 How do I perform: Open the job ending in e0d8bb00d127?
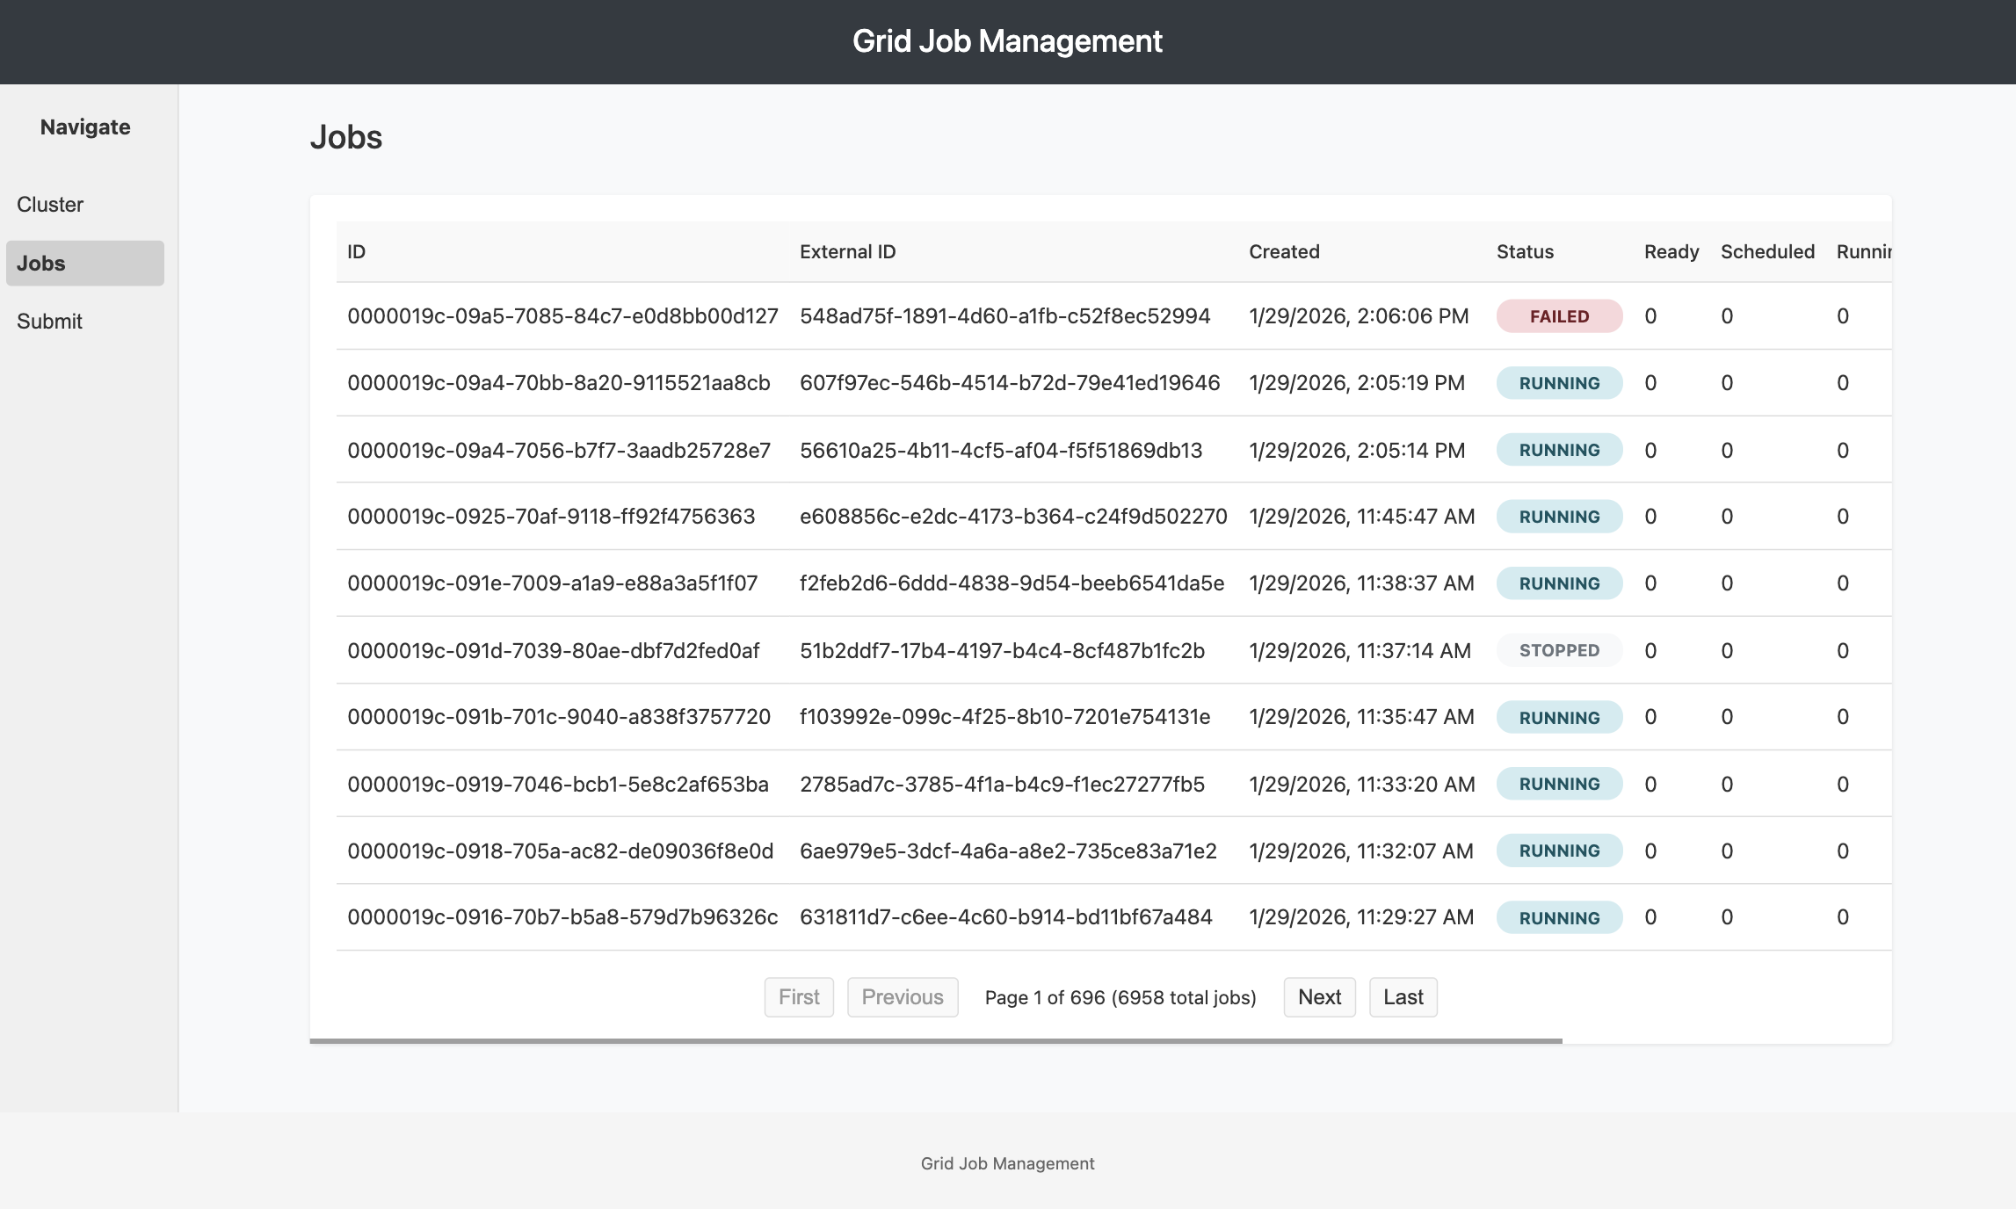point(562,315)
